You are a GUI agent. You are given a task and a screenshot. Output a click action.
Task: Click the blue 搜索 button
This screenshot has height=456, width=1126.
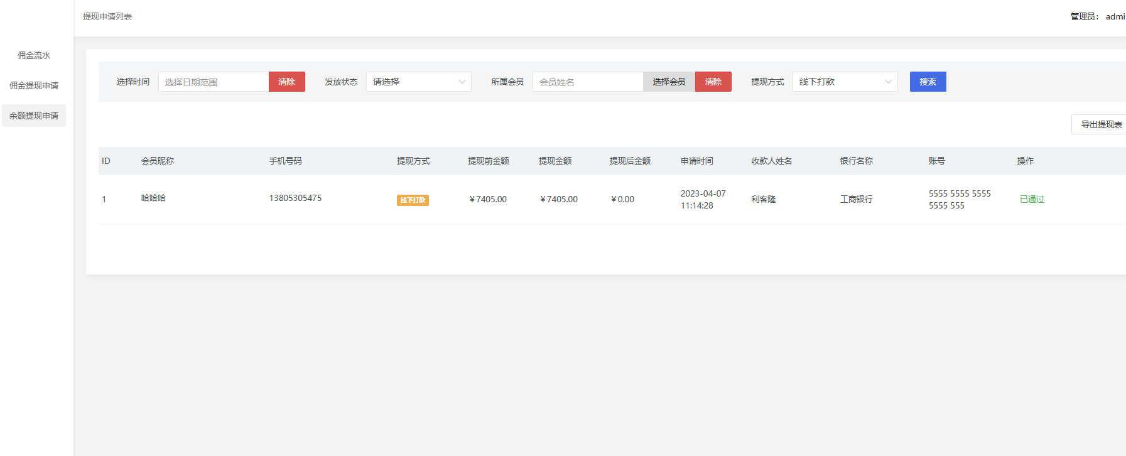(x=928, y=82)
